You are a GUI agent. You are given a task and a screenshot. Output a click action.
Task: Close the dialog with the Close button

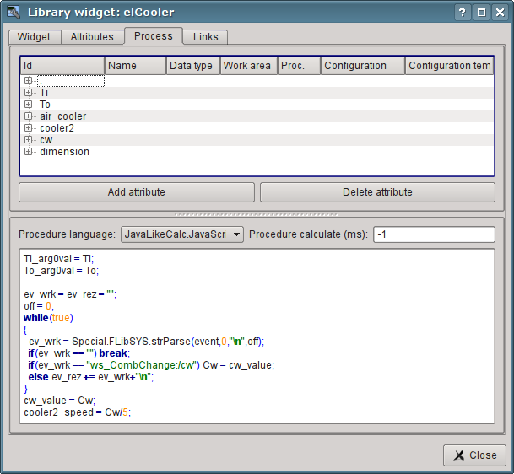(x=474, y=455)
